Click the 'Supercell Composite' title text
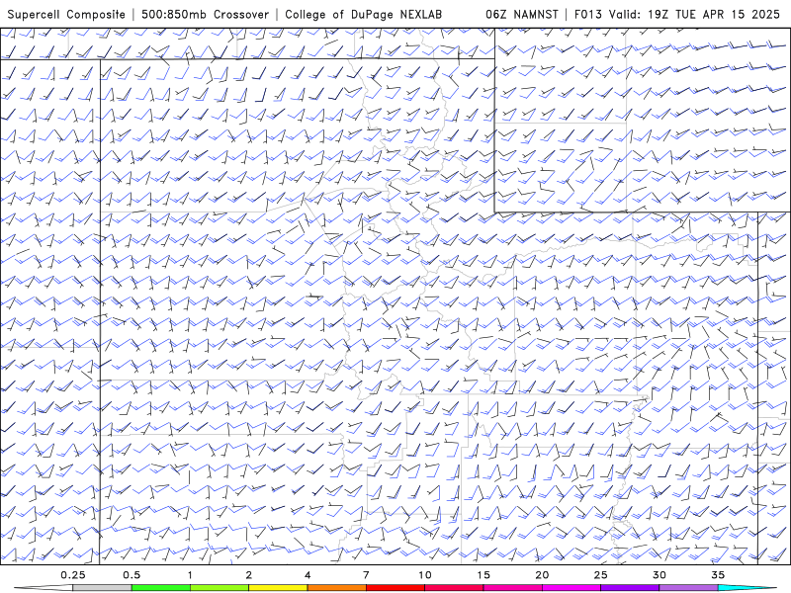Image resolution: width=791 pixels, height=593 pixels. point(66,14)
